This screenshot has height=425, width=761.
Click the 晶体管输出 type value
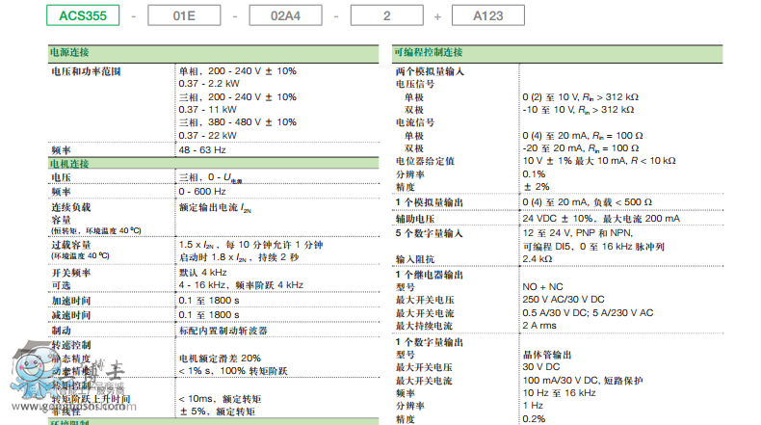click(547, 355)
